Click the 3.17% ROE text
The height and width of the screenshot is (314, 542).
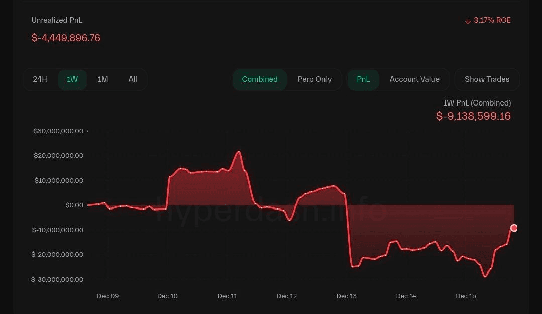coord(492,20)
